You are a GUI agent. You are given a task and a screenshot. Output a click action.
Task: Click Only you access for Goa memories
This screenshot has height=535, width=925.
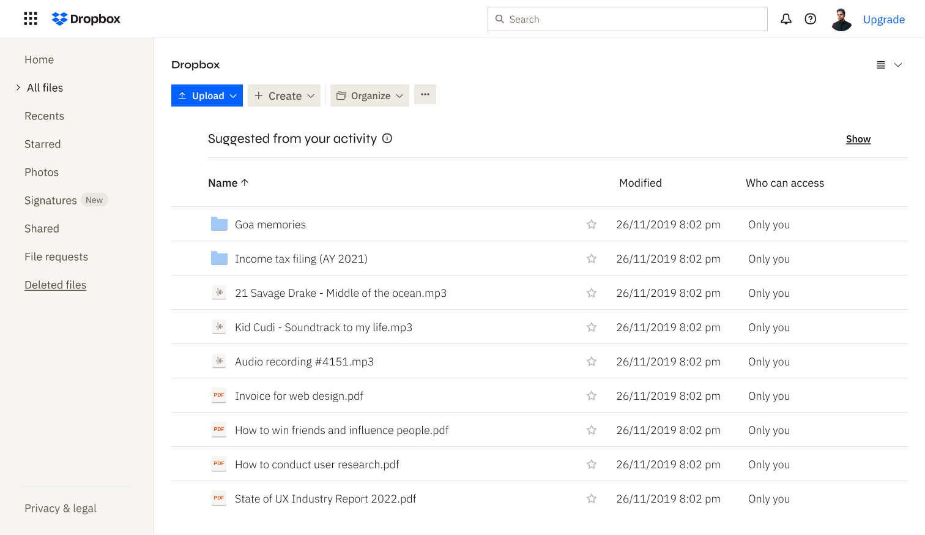pyautogui.click(x=769, y=224)
